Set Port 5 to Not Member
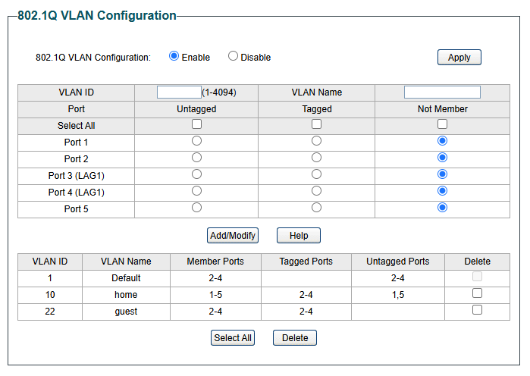 pos(442,208)
